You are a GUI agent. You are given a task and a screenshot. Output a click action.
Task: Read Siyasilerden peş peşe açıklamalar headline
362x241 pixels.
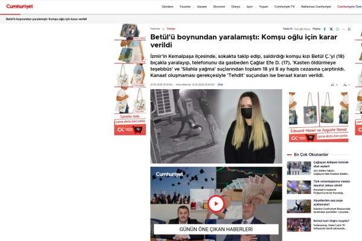pyautogui.click(x=328, y=202)
